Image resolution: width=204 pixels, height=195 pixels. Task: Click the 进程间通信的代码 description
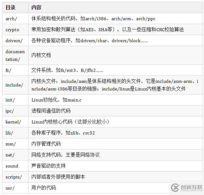116,111
